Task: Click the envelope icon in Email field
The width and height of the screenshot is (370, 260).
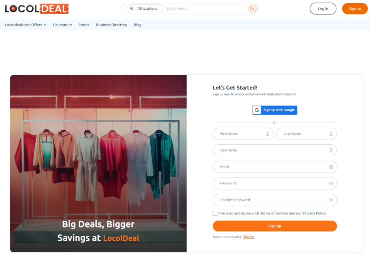Action: click(331, 167)
